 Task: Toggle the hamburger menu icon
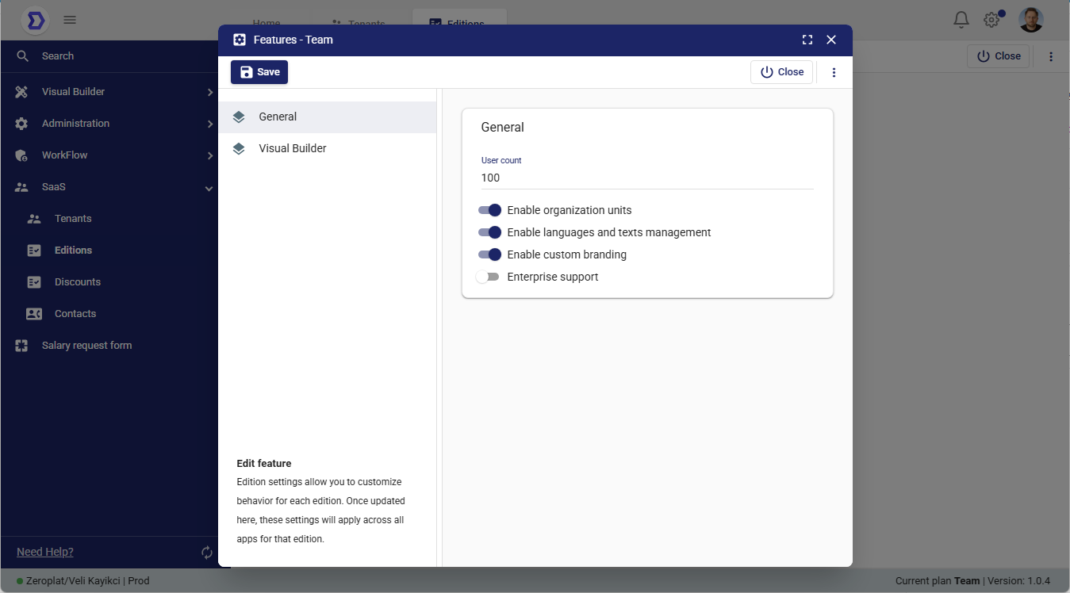tap(70, 20)
